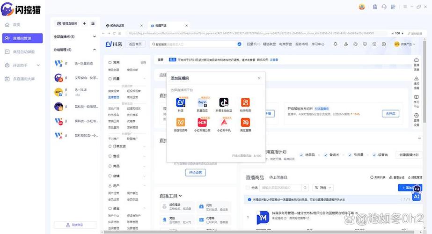Open 服务市场 in the top navigation

(302, 44)
